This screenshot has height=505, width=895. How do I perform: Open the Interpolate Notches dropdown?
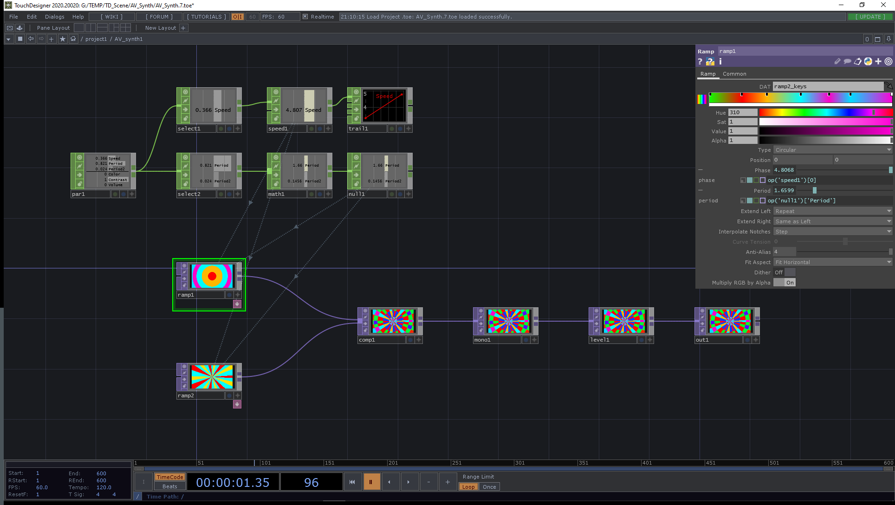[x=832, y=232]
